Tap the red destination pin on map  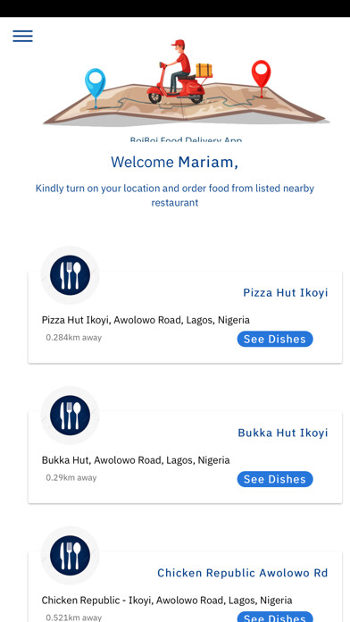261,78
